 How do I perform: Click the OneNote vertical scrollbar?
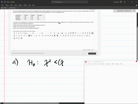click(x=137, y=37)
